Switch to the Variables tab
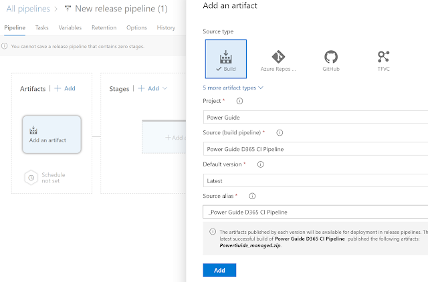 70,28
